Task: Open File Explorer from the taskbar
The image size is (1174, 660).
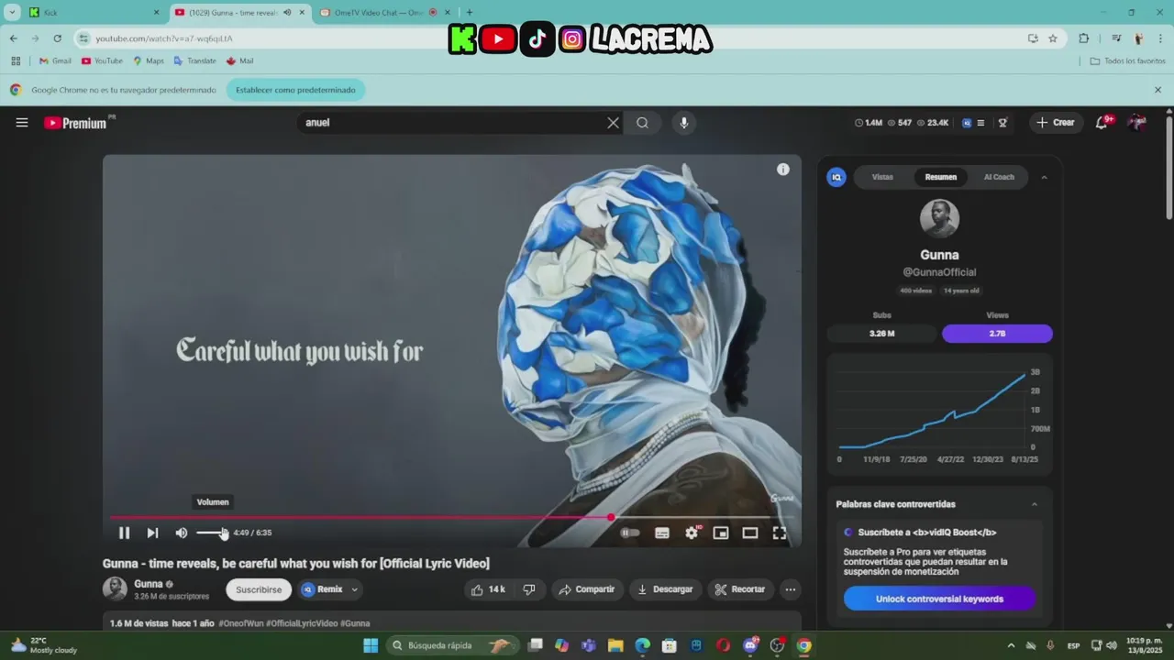Action: pyautogui.click(x=615, y=645)
